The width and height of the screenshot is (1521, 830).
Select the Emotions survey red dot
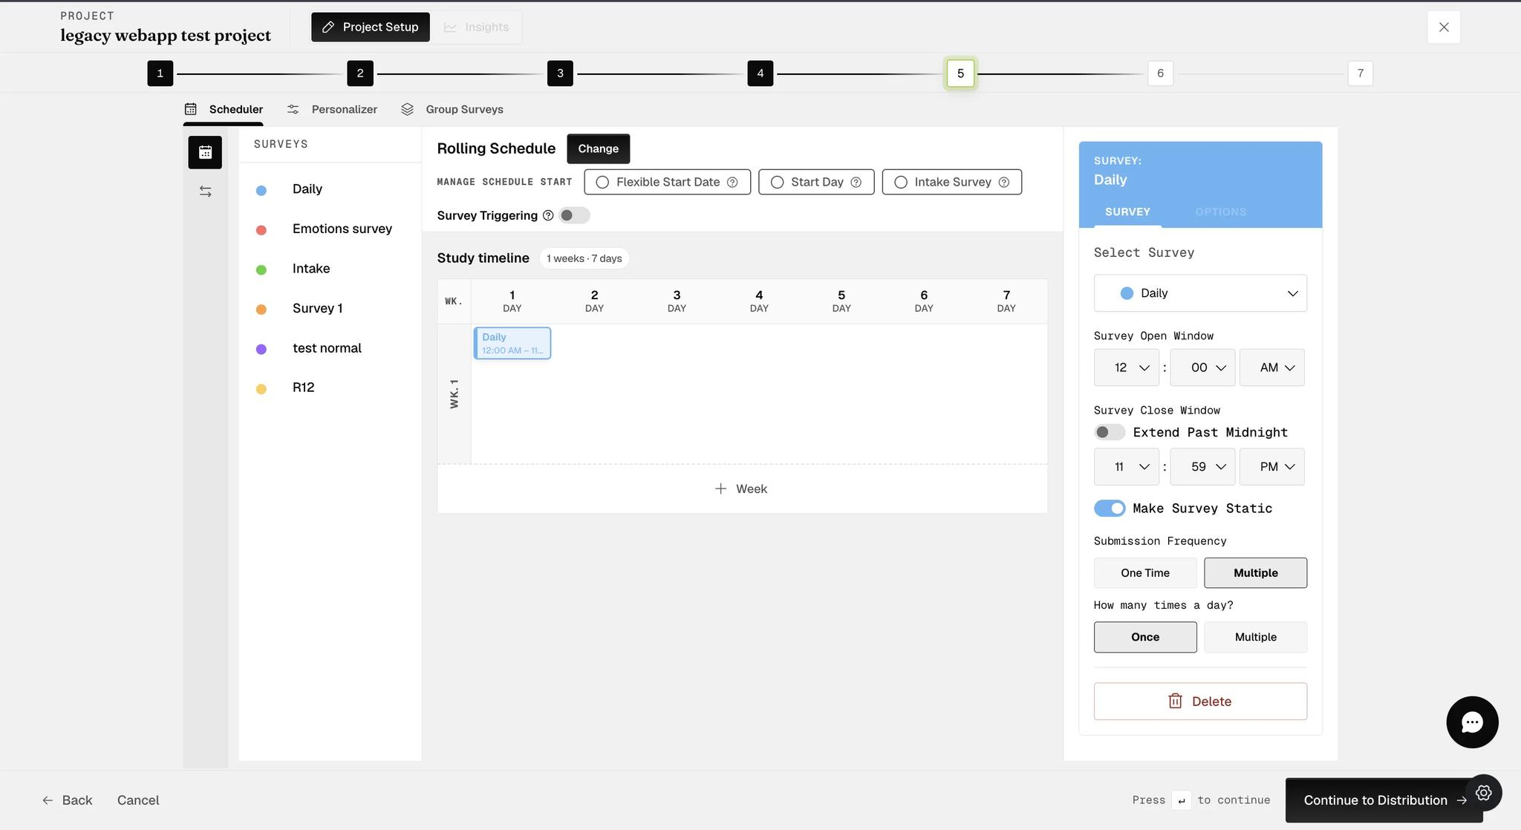261,230
